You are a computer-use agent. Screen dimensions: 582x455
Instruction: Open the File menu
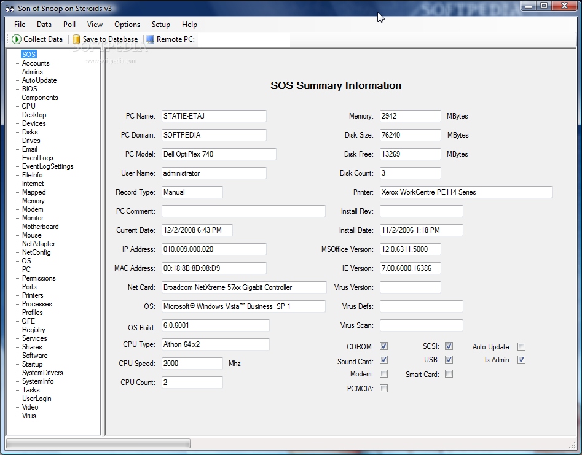(x=20, y=25)
